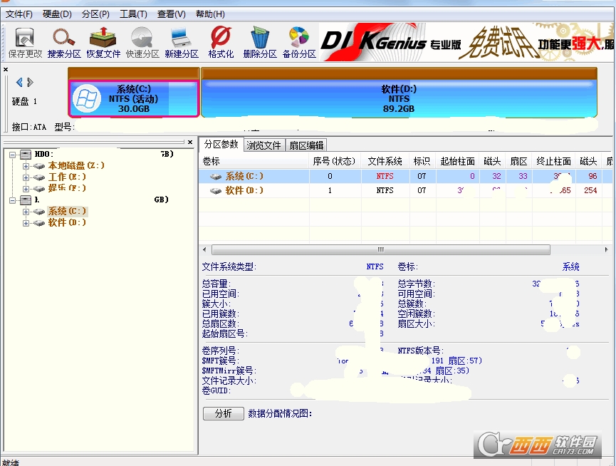Click the HD0 disk icon in the tree
Screen dimensions: 616x466
[26, 154]
